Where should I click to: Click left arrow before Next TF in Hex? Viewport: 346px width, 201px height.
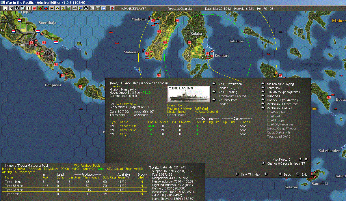click(237, 174)
